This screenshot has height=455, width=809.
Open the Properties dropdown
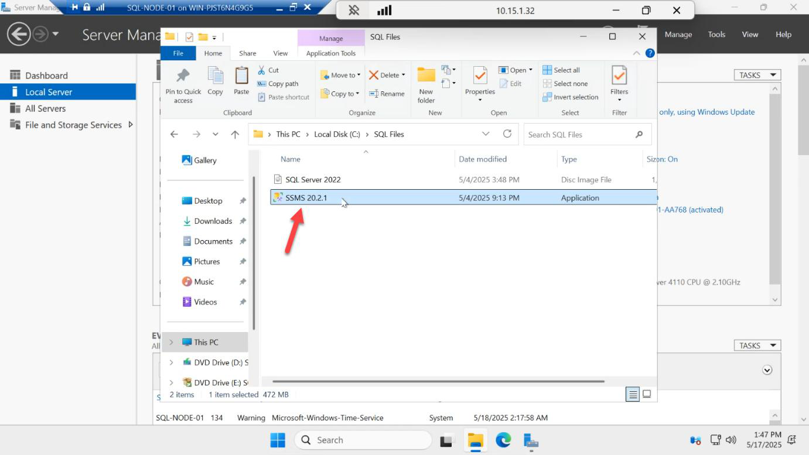click(x=480, y=100)
